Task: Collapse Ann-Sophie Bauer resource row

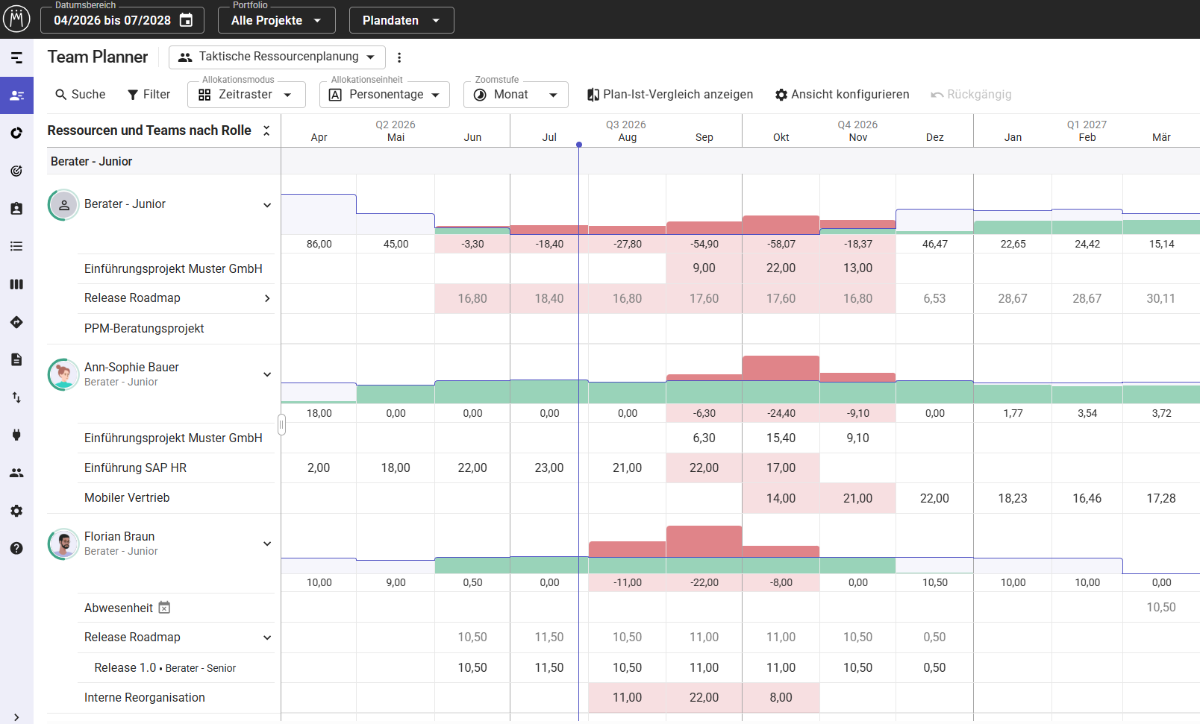Action: [267, 374]
